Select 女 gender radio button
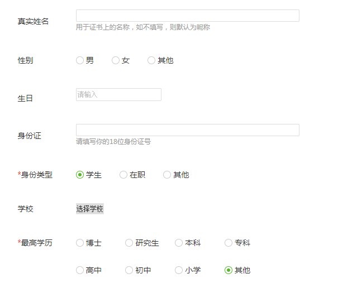The height and width of the screenshot is (293, 357). pos(116,60)
